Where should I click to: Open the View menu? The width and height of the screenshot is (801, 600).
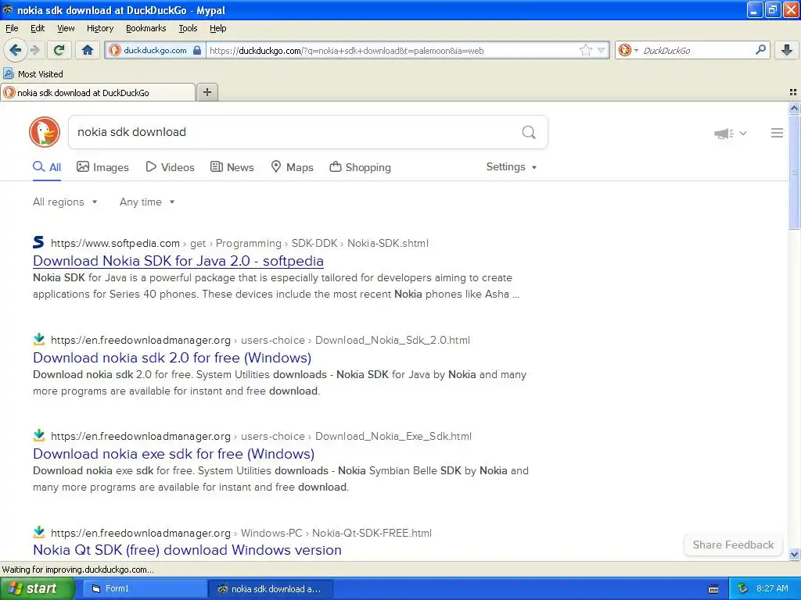coord(66,28)
